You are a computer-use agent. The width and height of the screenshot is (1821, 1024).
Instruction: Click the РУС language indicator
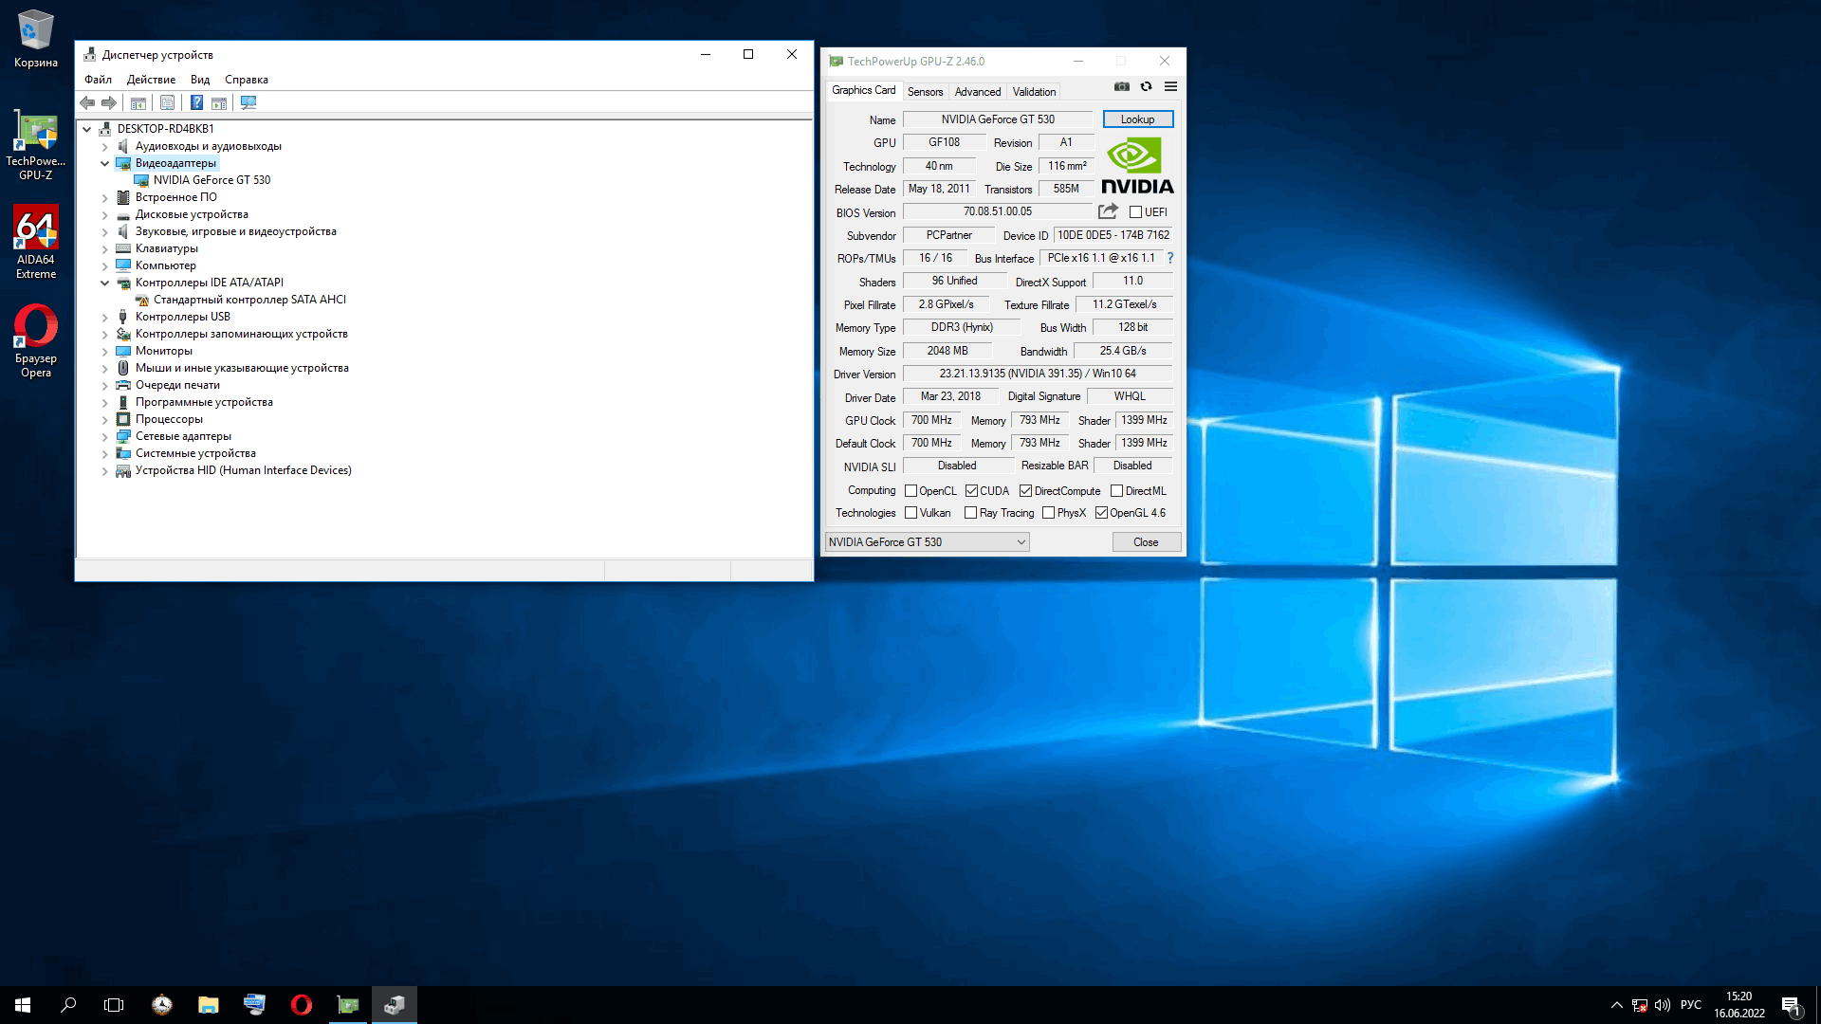click(1691, 1005)
